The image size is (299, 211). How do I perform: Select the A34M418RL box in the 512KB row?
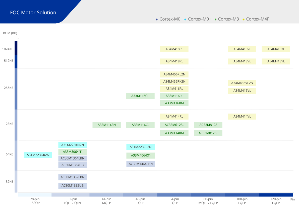point(174,61)
